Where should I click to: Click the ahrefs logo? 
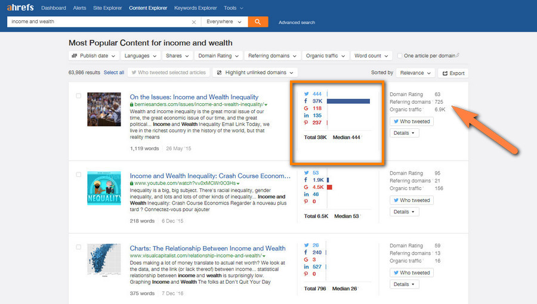[20, 8]
